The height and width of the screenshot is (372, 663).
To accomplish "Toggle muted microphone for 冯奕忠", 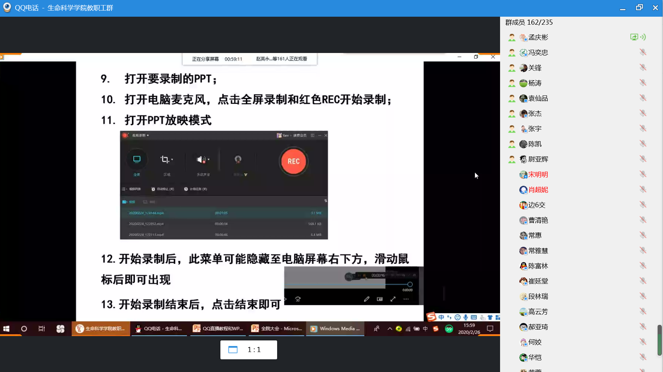I will pyautogui.click(x=643, y=52).
